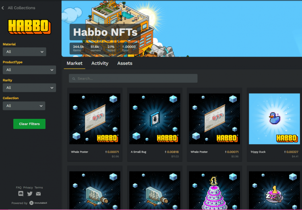The width and height of the screenshot is (302, 210).
Task: Click the 51.6k owners stat
Action: click(95, 48)
